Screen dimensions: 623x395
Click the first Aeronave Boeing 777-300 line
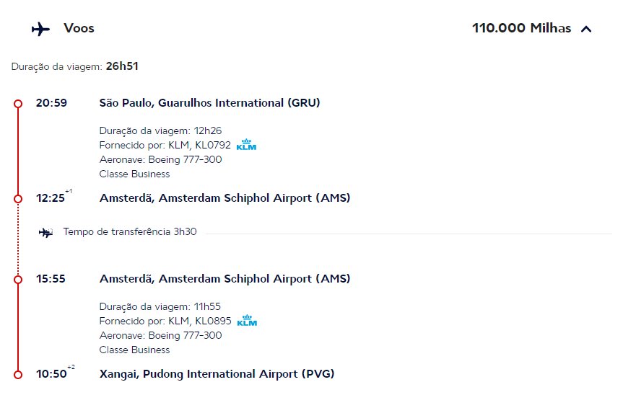[160, 159]
